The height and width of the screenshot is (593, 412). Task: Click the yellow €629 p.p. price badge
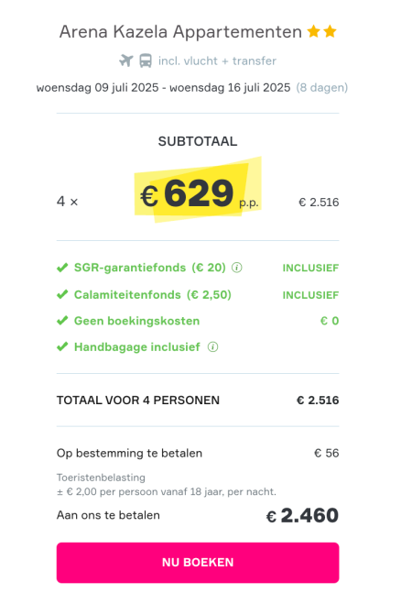point(199,191)
